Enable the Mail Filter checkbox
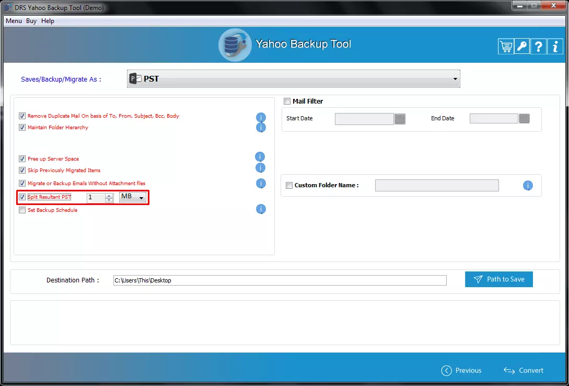 click(x=287, y=101)
